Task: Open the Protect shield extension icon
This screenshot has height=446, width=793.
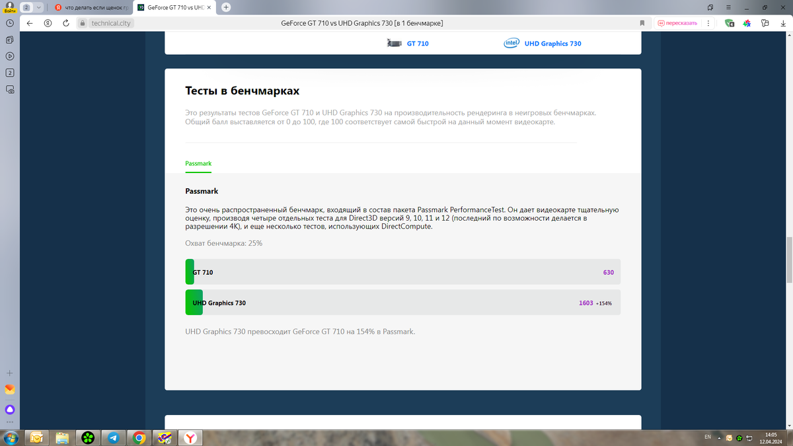Action: pyautogui.click(x=729, y=22)
